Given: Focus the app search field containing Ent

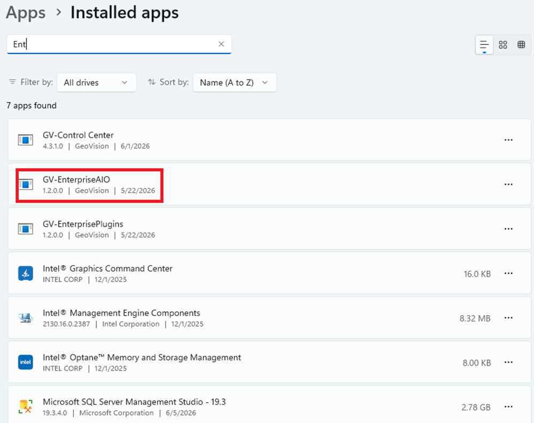Looking at the screenshot, I should 119,44.
